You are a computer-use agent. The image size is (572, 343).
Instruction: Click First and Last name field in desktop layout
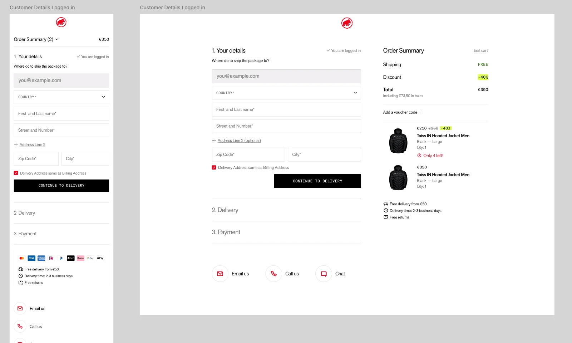(x=286, y=109)
